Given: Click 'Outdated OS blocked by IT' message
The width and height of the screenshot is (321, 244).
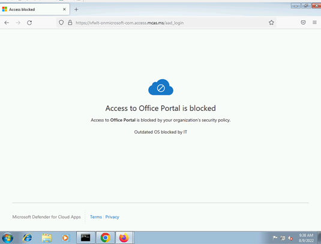Looking at the screenshot, I should pos(161,132).
